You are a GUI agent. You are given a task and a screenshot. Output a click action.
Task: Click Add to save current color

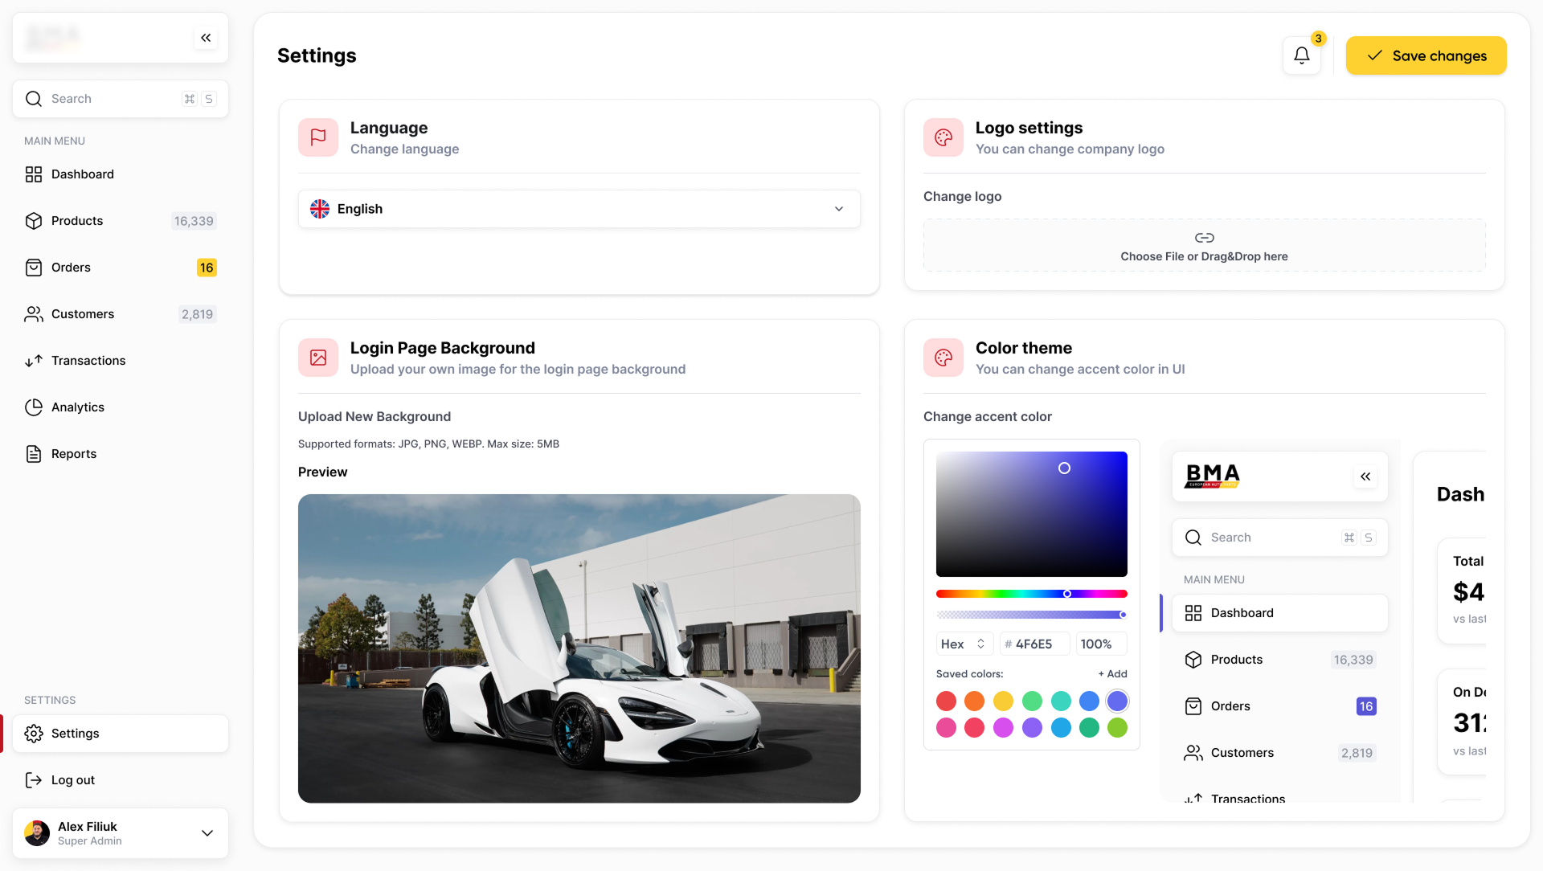point(1112,673)
